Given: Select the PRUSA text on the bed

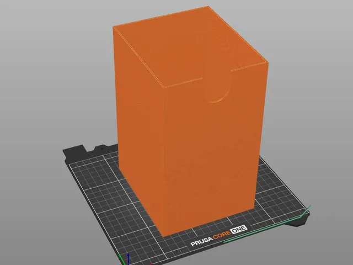Looking at the screenshot, I should 201,242.
